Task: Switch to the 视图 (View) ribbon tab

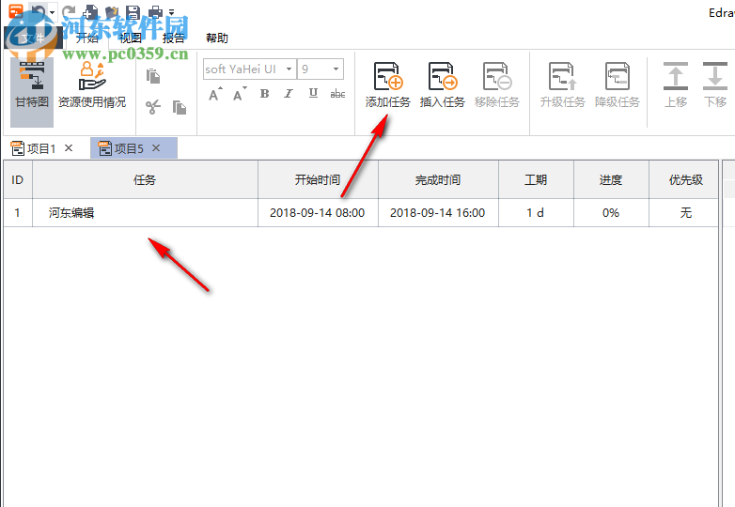Action: click(x=131, y=38)
